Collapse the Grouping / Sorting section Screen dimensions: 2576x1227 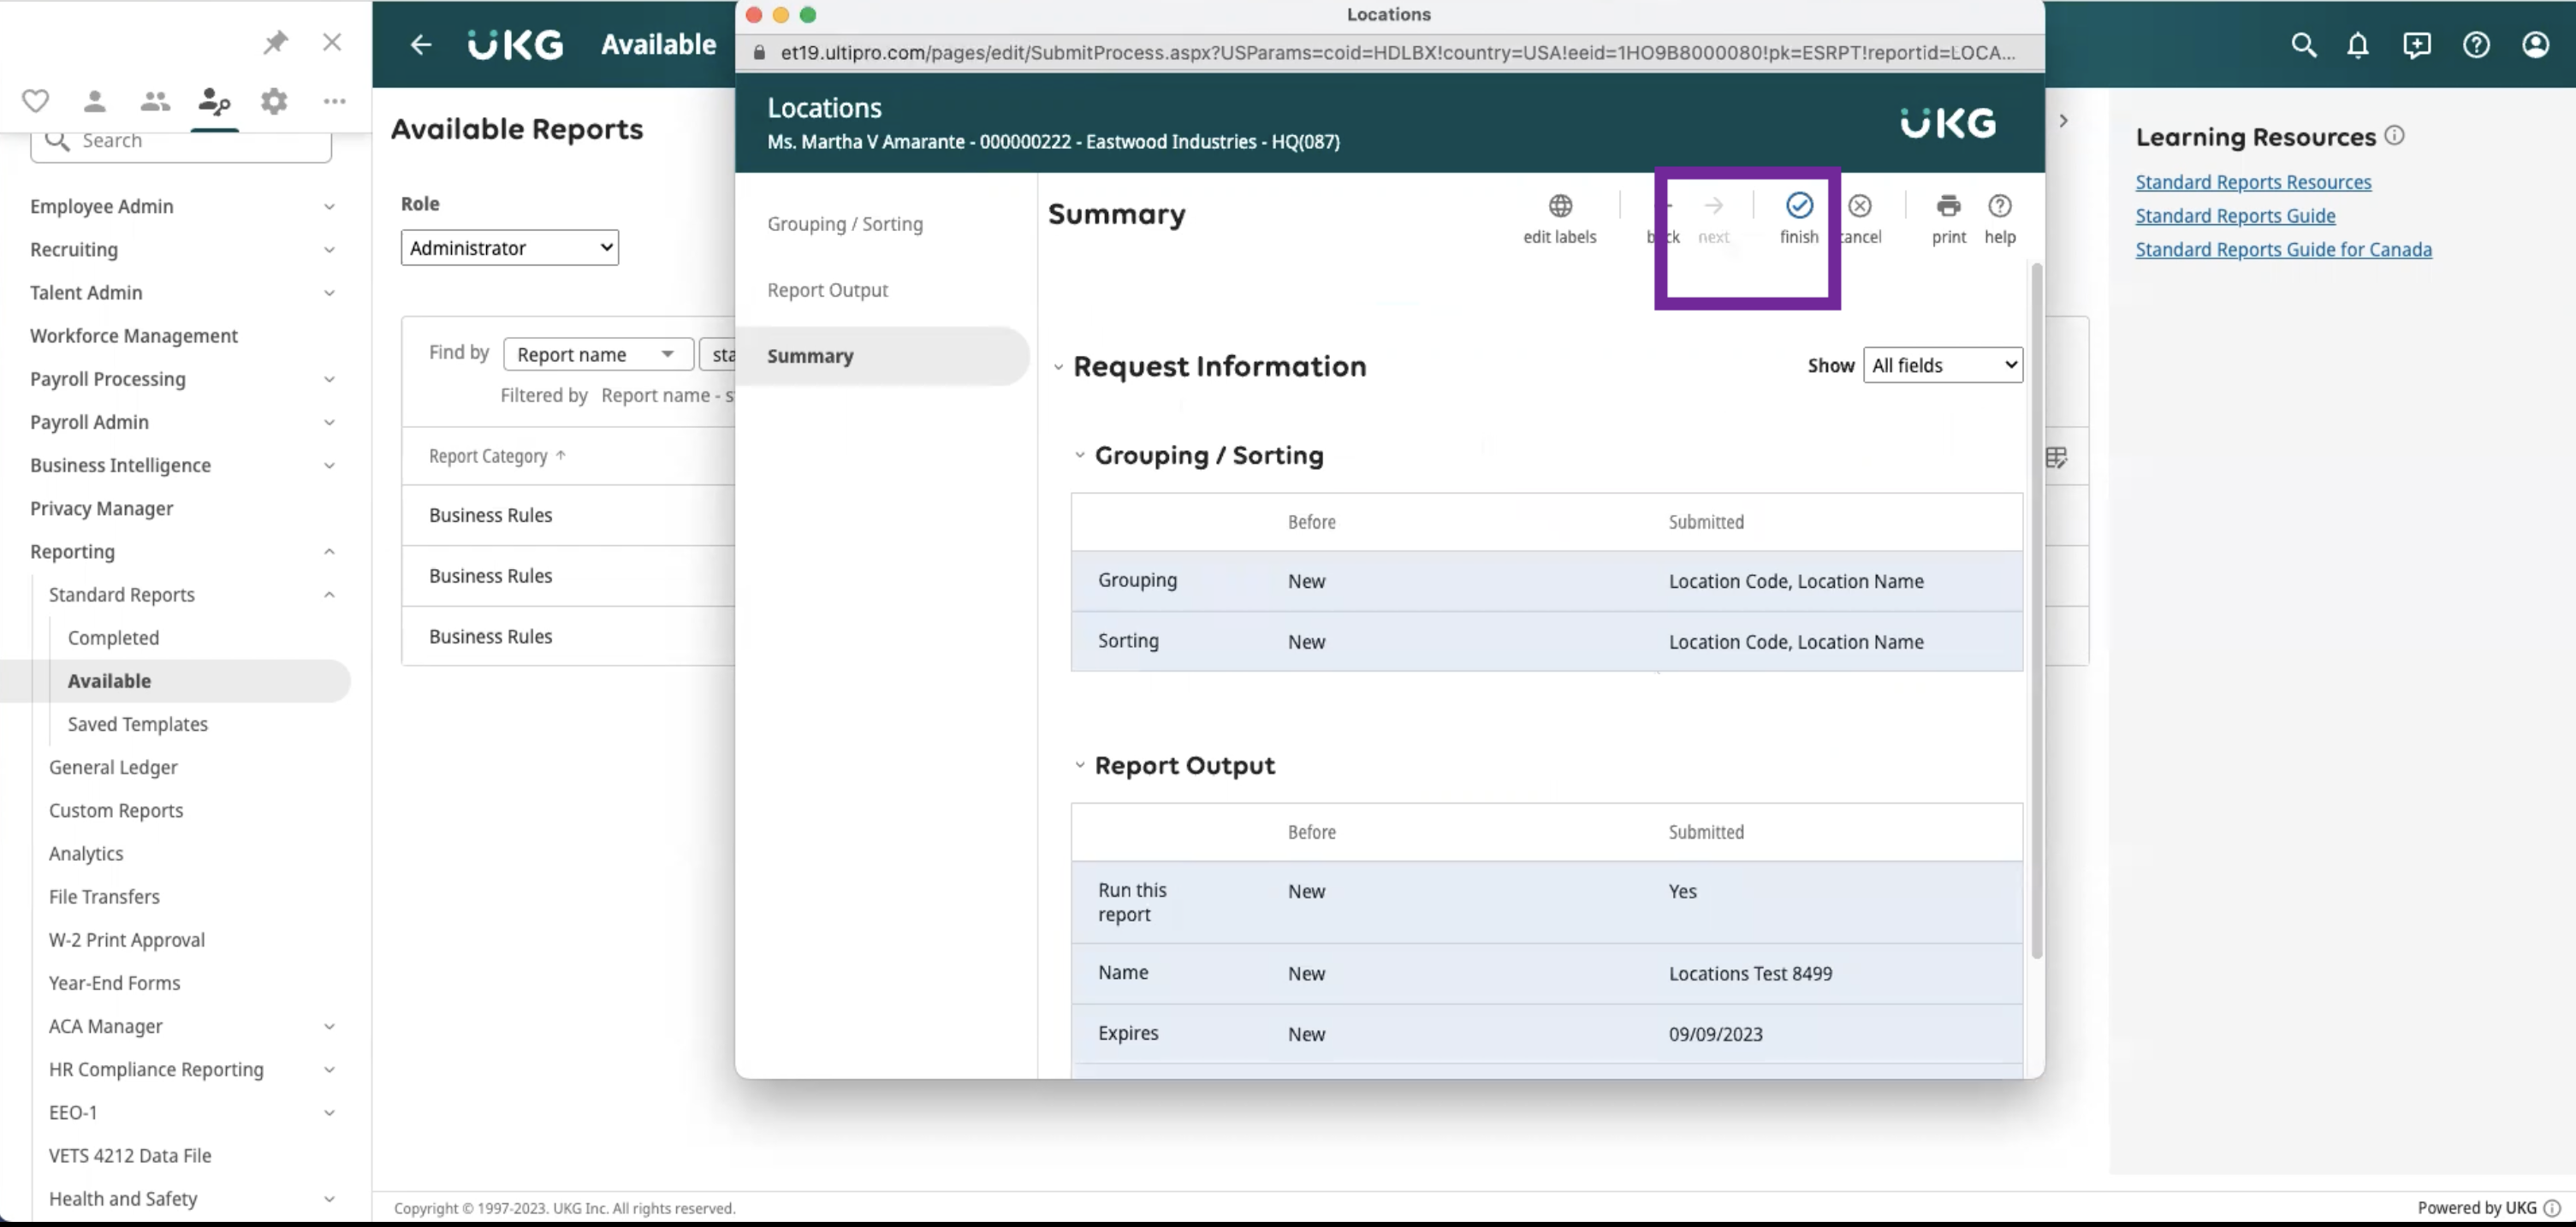pyautogui.click(x=1079, y=455)
